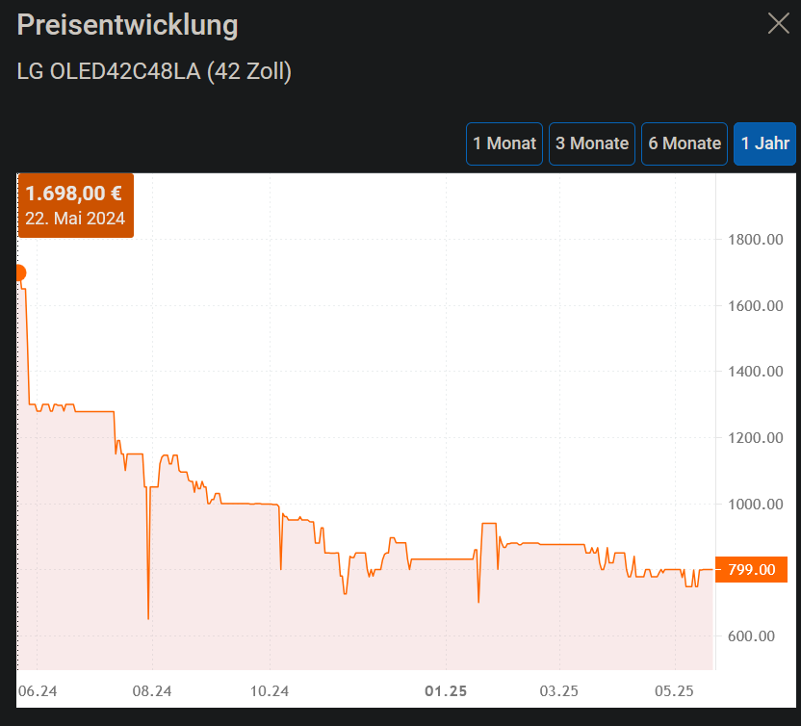The image size is (801, 726).
Task: Click the 799.00 current price tag
Action: [x=751, y=569]
